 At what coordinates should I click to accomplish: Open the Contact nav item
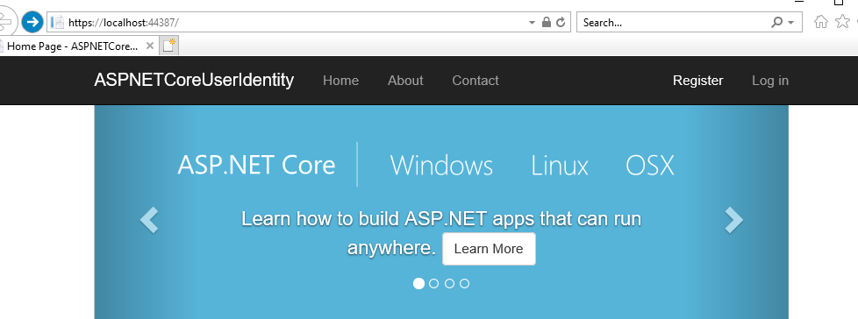[475, 81]
